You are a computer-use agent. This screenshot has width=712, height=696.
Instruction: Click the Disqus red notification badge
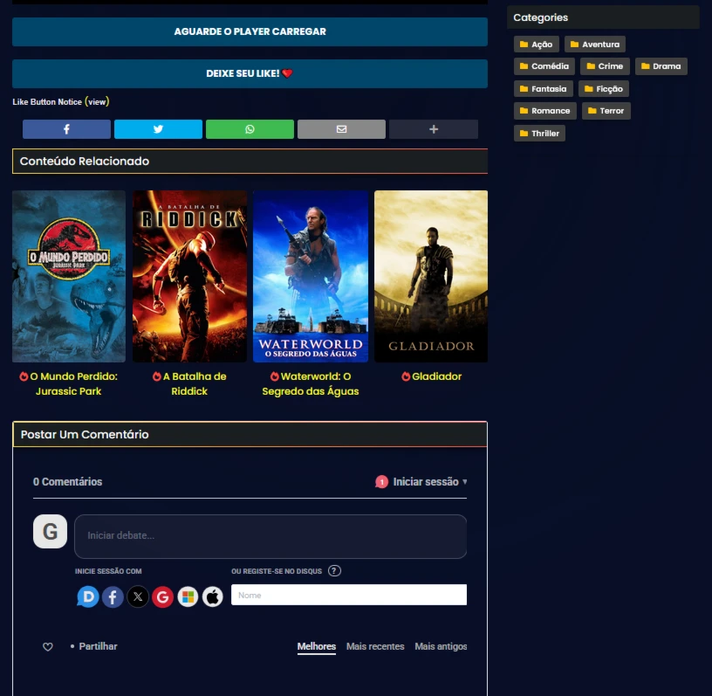tap(381, 481)
